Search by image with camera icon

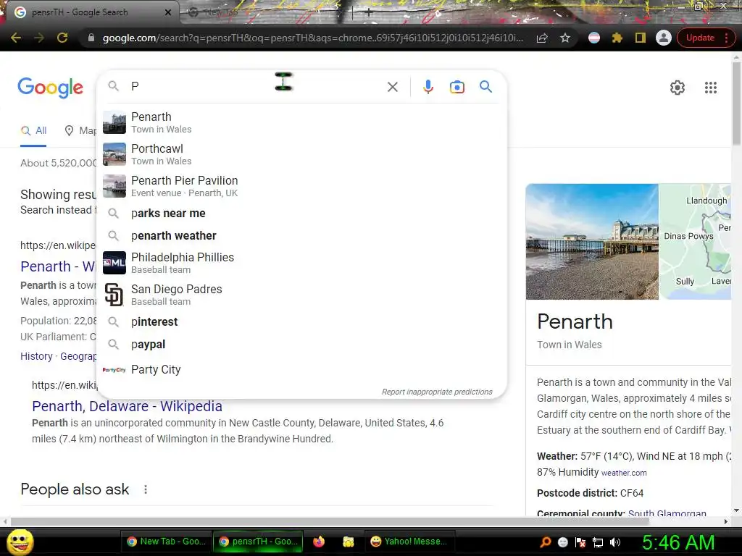point(457,87)
